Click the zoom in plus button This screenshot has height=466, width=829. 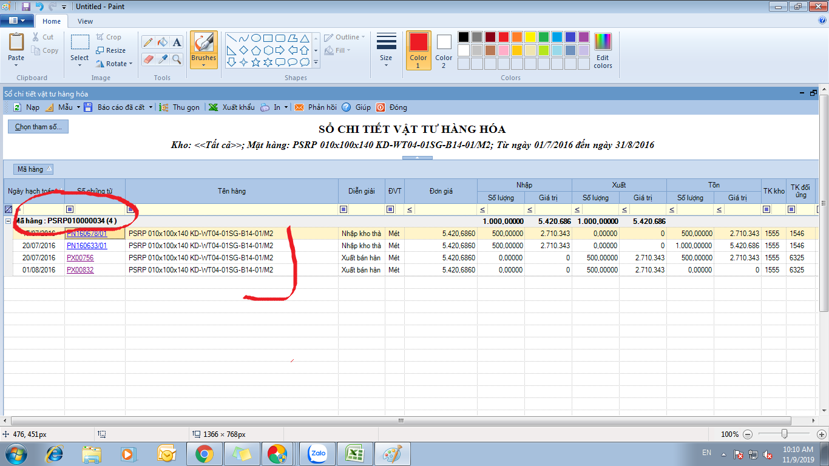coord(821,434)
